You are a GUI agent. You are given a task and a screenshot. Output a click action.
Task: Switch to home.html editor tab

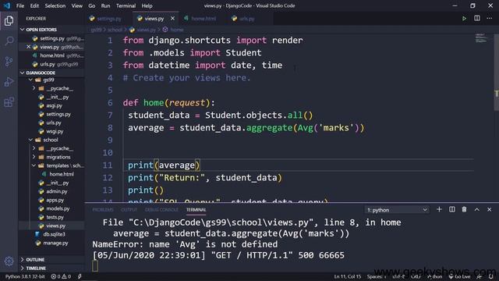click(x=203, y=19)
